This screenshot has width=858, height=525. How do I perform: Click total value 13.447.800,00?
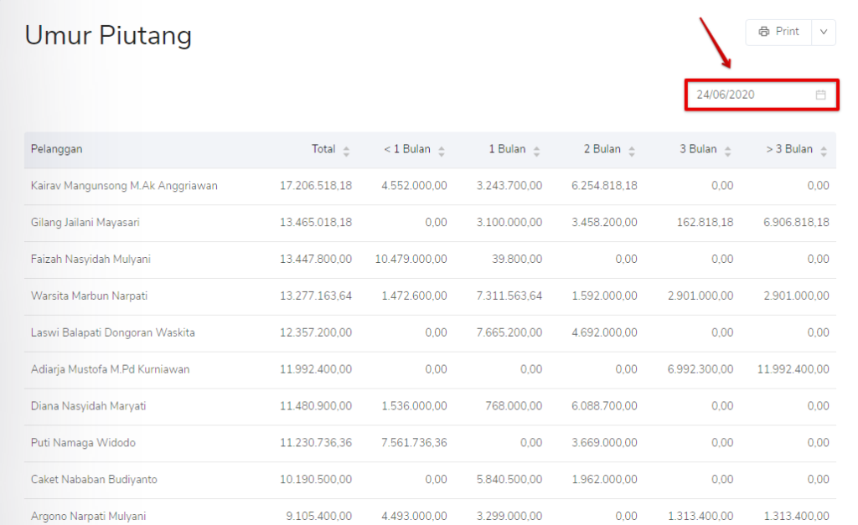[x=316, y=259]
